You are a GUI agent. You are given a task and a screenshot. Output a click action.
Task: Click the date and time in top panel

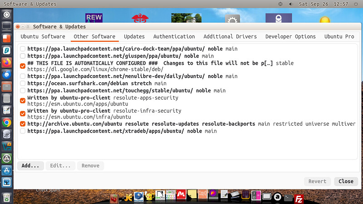[324, 4]
